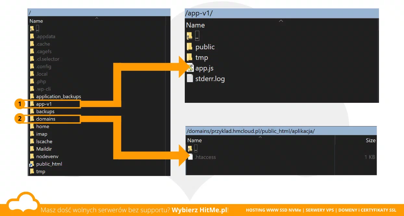Viewport: 404px width, 216px height.
Task: Open the .php folder icon
Action: tap(32, 81)
